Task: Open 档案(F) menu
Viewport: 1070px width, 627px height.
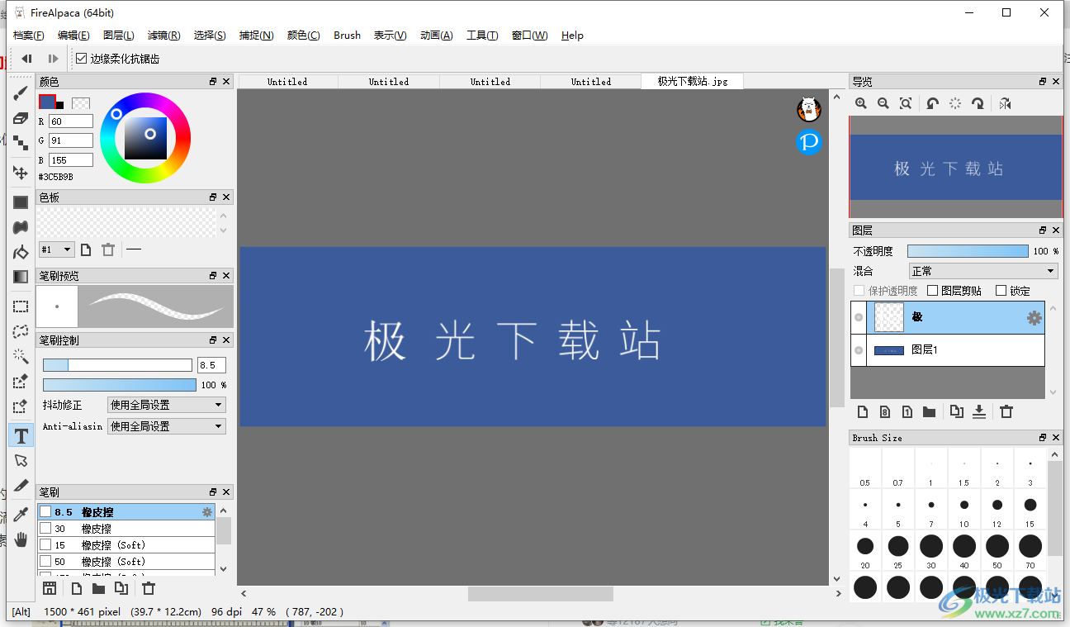Action: coord(29,36)
